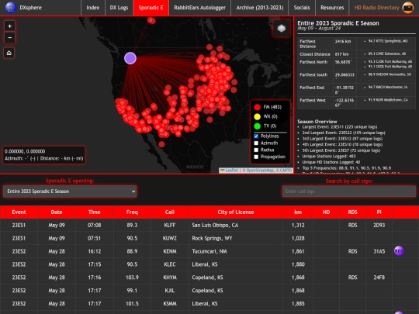Click the HD Radio Directory radio icon
419x314 pixels.
(x=408, y=8)
